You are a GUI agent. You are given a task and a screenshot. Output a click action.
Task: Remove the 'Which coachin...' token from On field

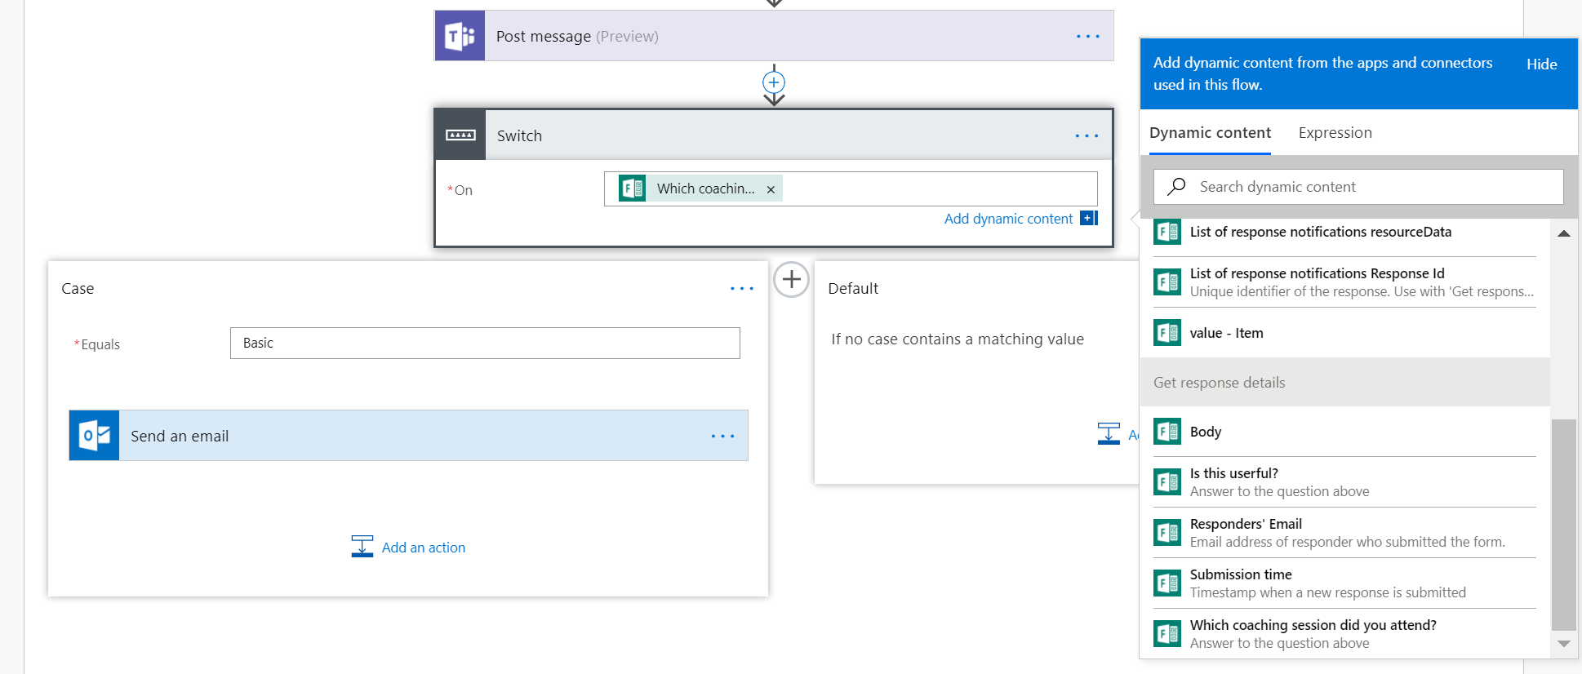[x=771, y=189]
